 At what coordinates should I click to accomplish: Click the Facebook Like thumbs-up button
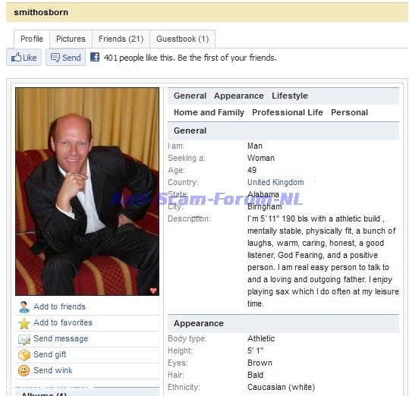coord(24,58)
